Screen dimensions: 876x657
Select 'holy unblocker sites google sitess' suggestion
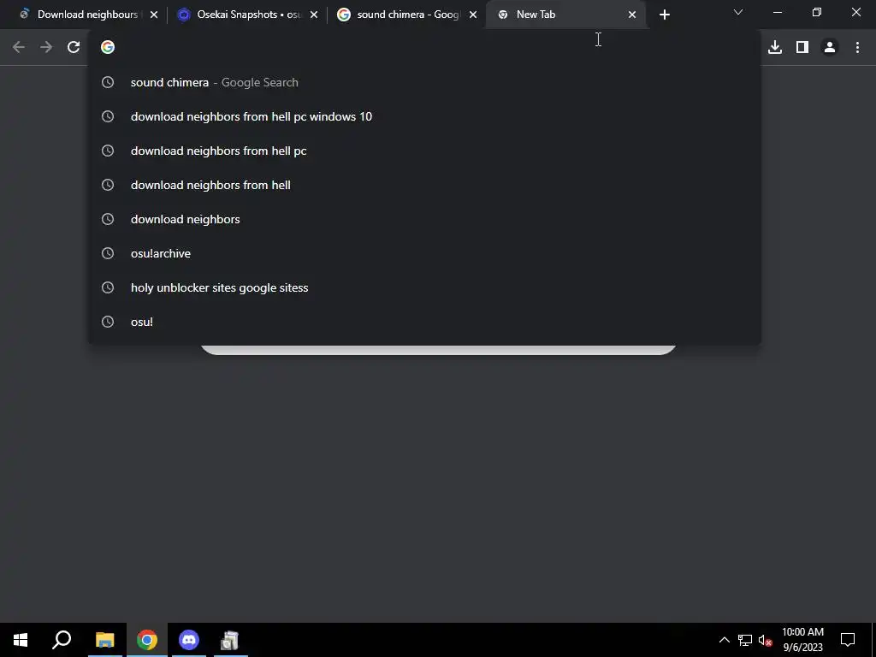point(424,287)
